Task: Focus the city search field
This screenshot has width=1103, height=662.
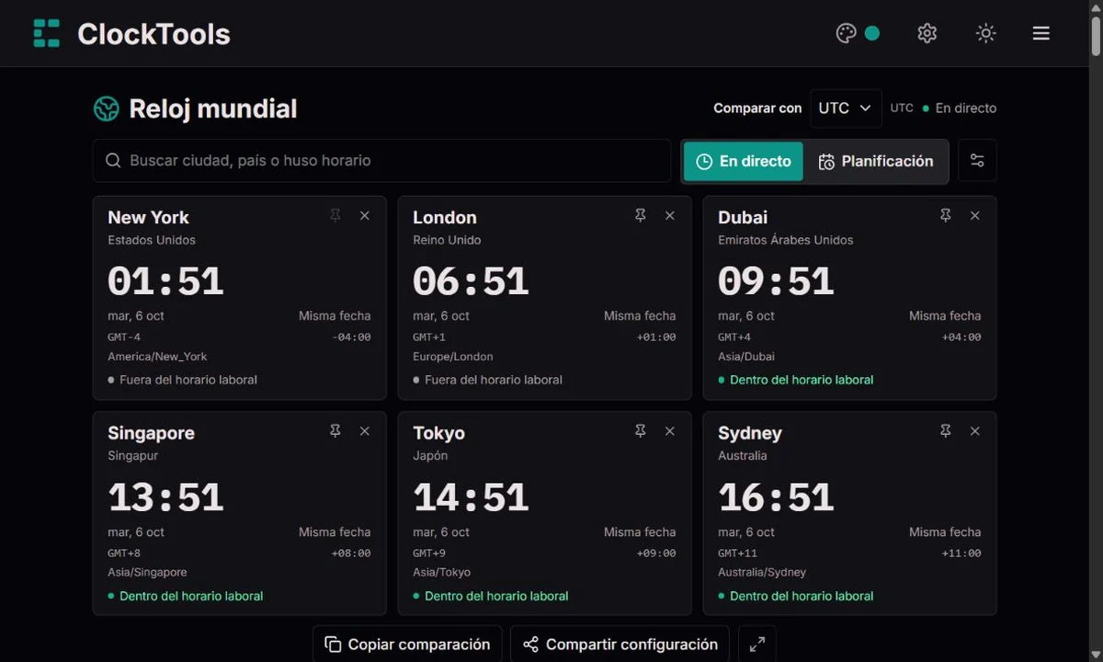Action: (x=381, y=161)
